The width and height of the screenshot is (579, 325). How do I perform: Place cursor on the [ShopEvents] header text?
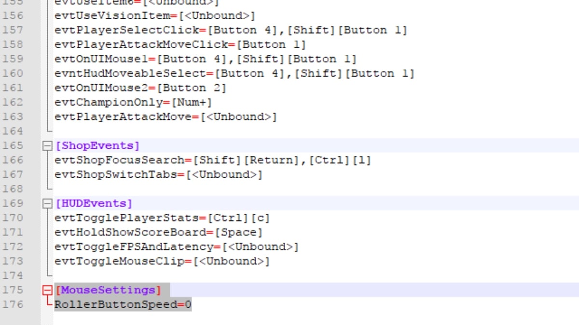pyautogui.click(x=97, y=145)
